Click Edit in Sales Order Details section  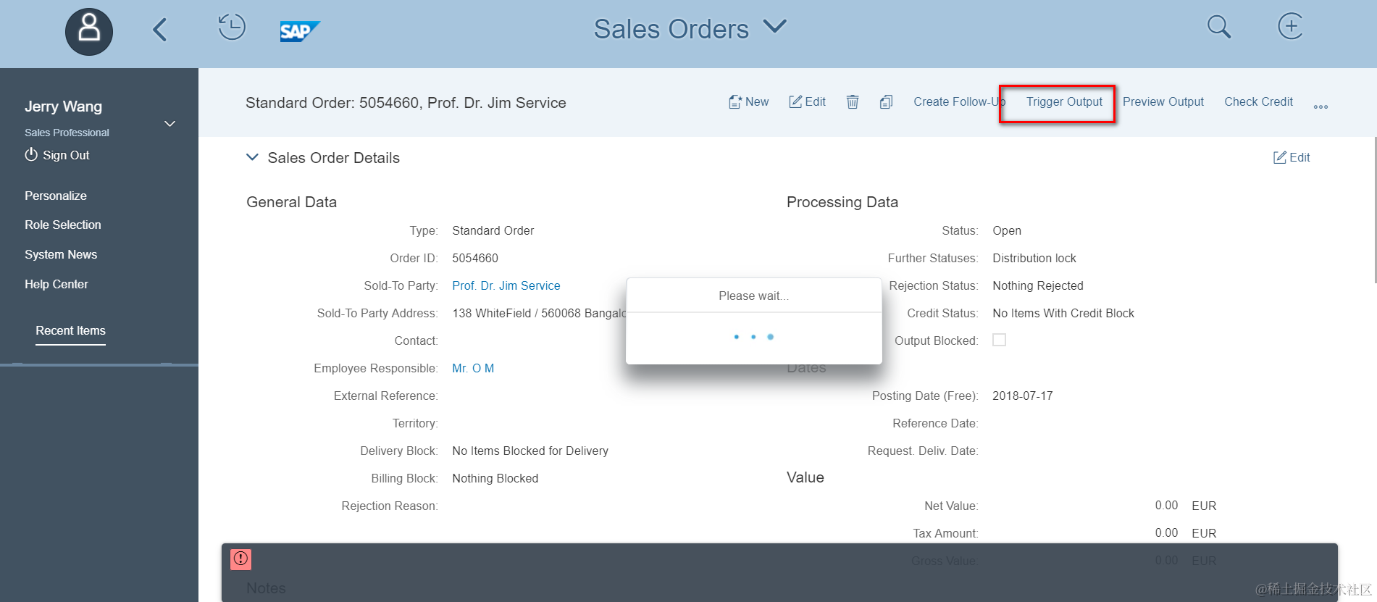(1292, 157)
